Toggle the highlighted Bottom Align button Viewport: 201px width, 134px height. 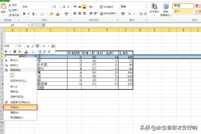click(x=84, y=7)
